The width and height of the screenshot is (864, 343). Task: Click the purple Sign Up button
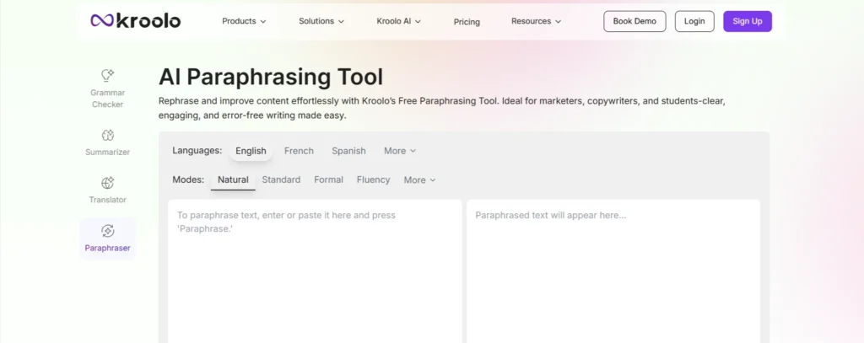pyautogui.click(x=748, y=21)
